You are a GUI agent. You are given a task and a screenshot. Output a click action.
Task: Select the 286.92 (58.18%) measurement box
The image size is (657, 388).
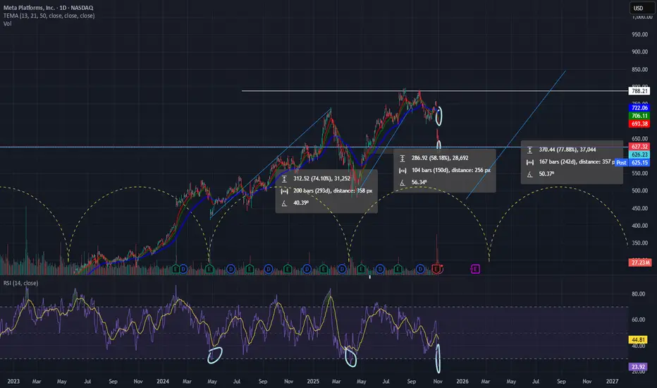445,170
